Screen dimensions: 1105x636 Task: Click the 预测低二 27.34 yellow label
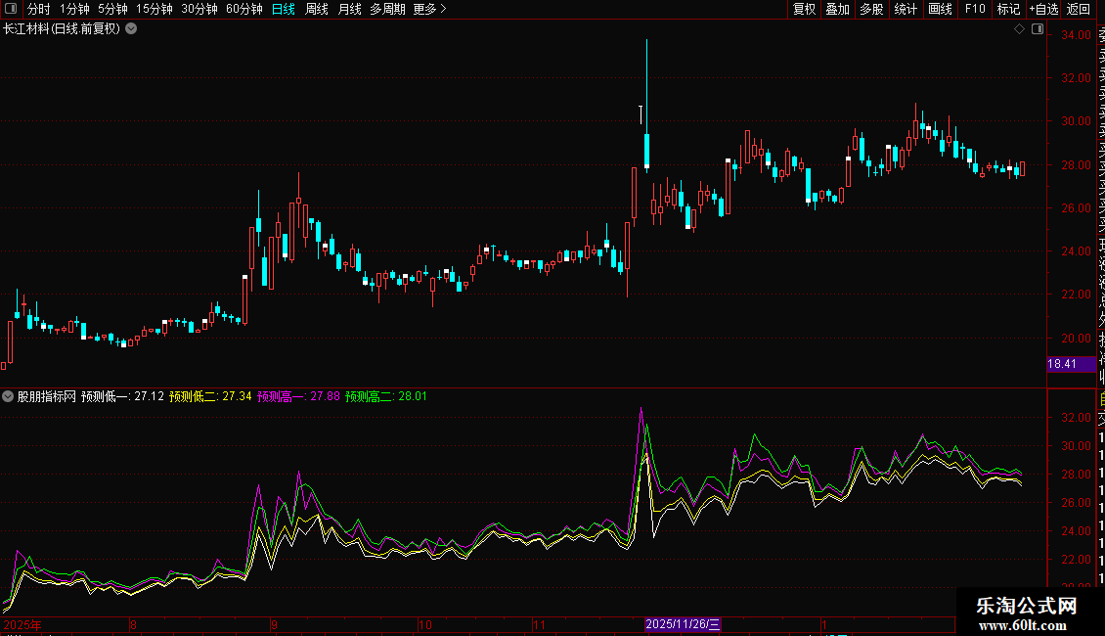[x=210, y=396]
